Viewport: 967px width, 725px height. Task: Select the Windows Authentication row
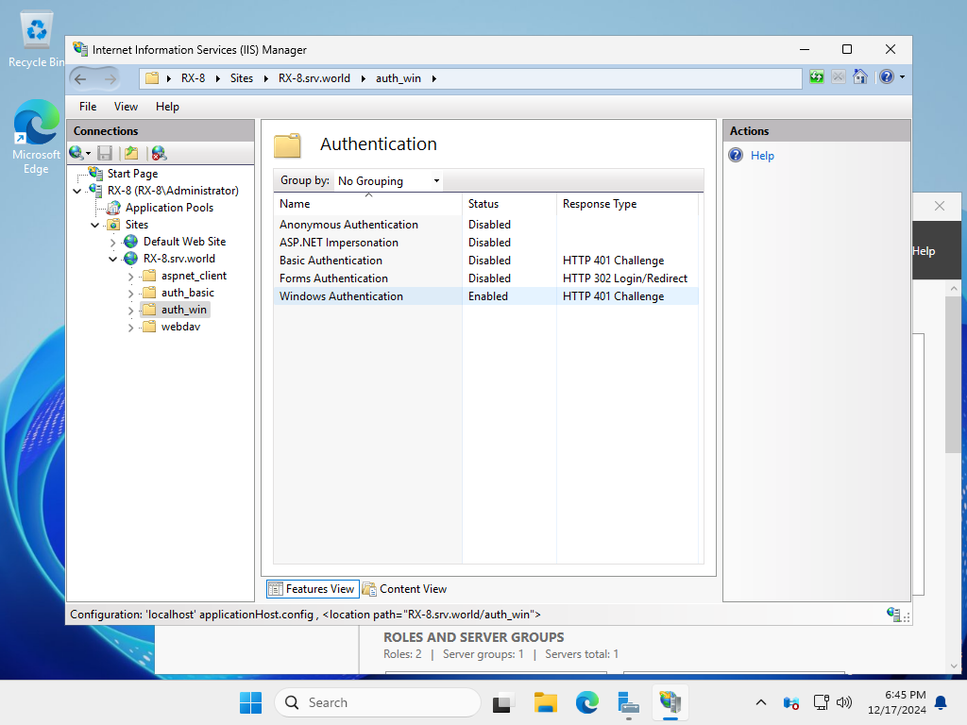point(341,296)
